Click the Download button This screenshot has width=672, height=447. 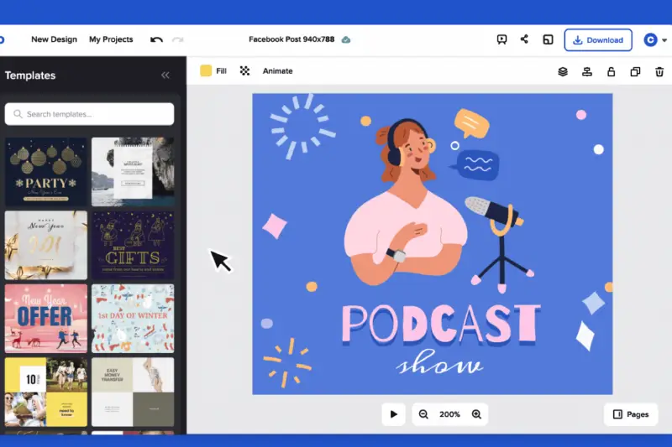(597, 39)
